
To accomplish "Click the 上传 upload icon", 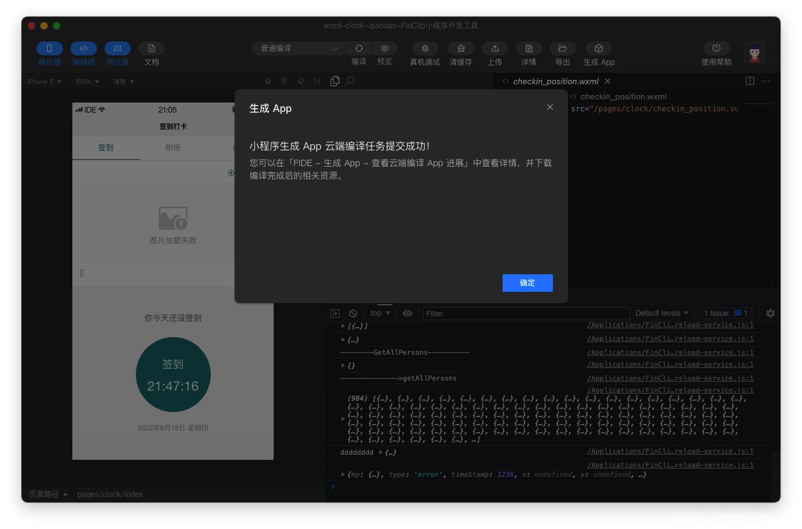I will point(494,48).
